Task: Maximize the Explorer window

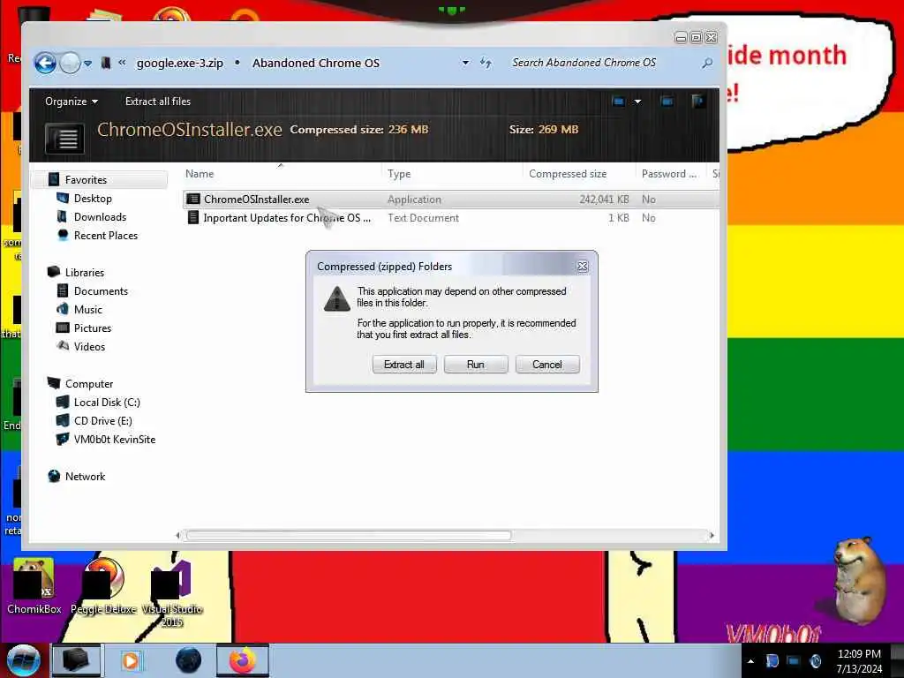Action: tap(696, 37)
